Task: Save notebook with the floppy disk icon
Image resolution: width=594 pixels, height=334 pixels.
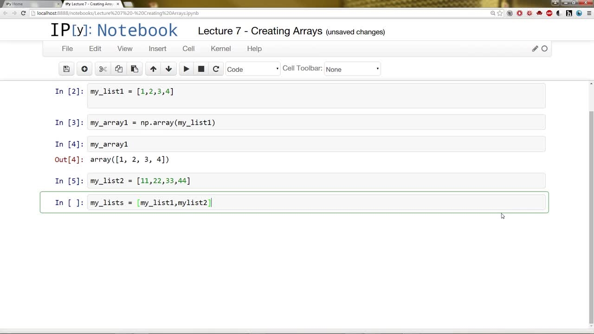Action: coord(66,69)
